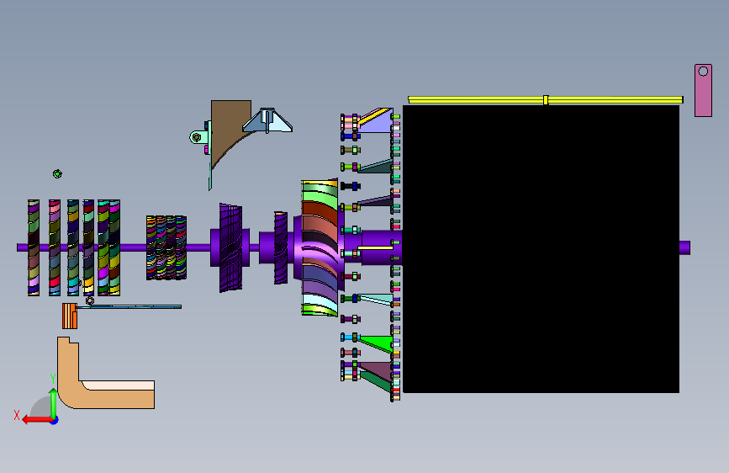This screenshot has height=473, width=729.
Task: Click the black bolt near impeller
Action: (x=351, y=186)
